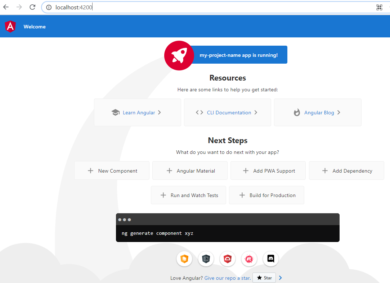Click plus icon on New Component card

point(90,171)
